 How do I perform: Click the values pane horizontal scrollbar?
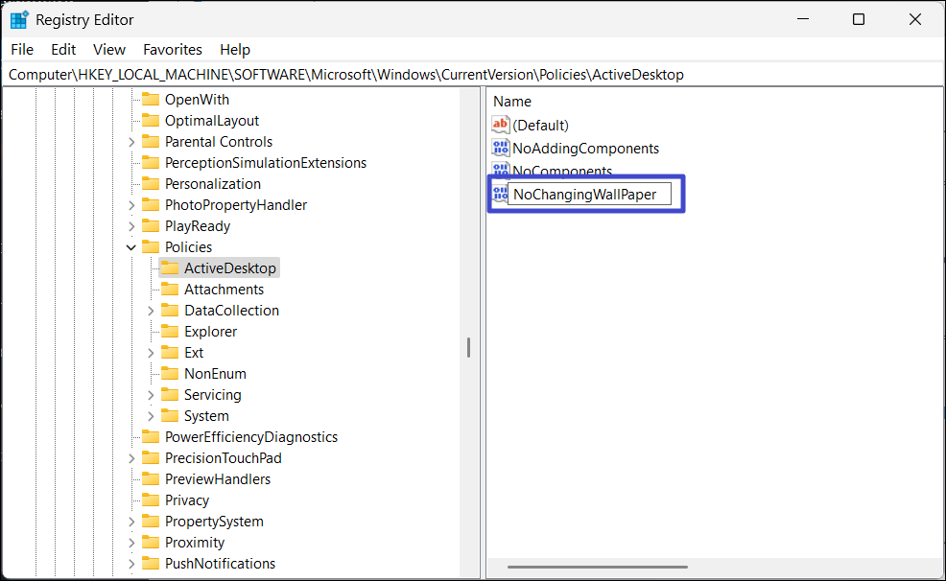pyautogui.click(x=598, y=567)
